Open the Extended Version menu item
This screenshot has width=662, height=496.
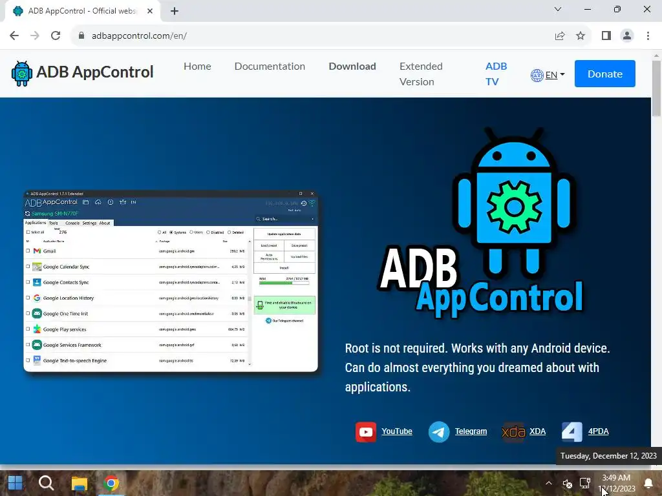(x=421, y=74)
